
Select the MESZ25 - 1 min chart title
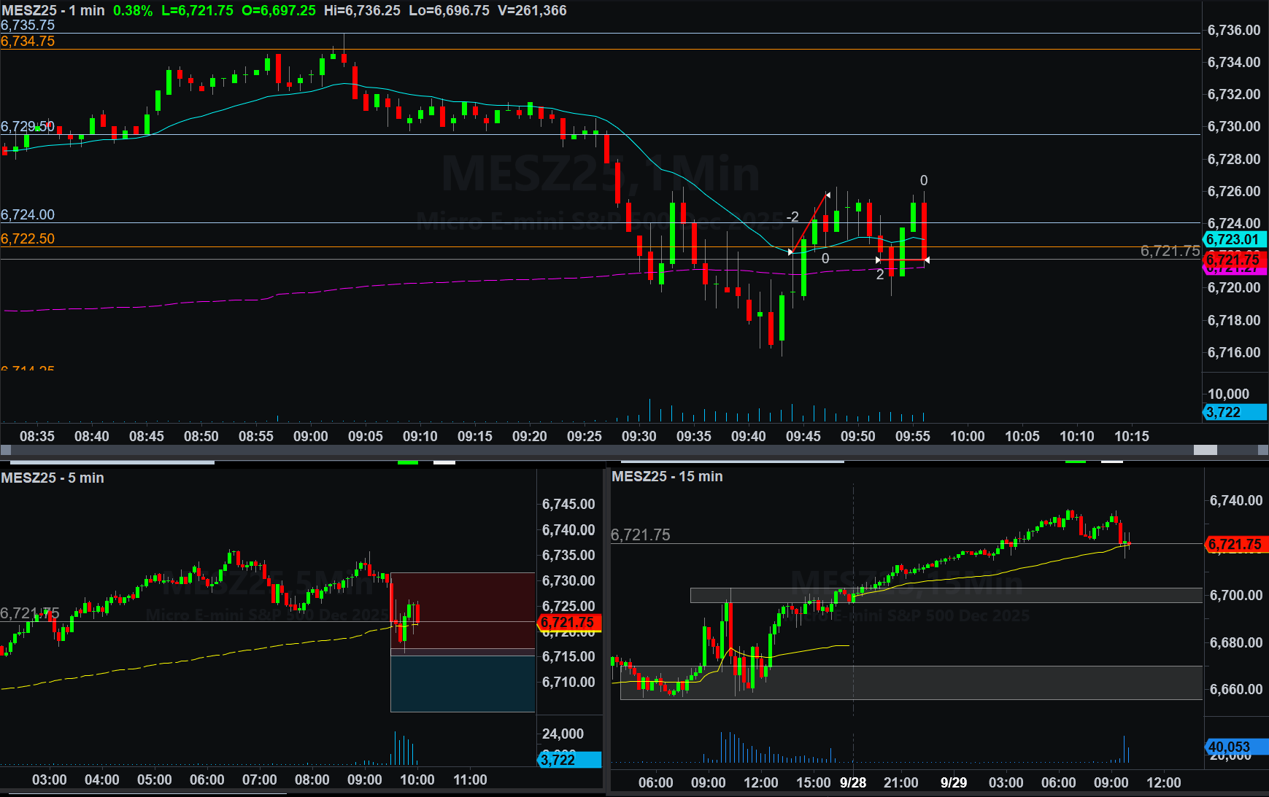coord(53,11)
